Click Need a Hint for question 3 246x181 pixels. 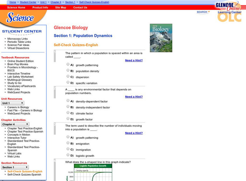click(x=134, y=133)
